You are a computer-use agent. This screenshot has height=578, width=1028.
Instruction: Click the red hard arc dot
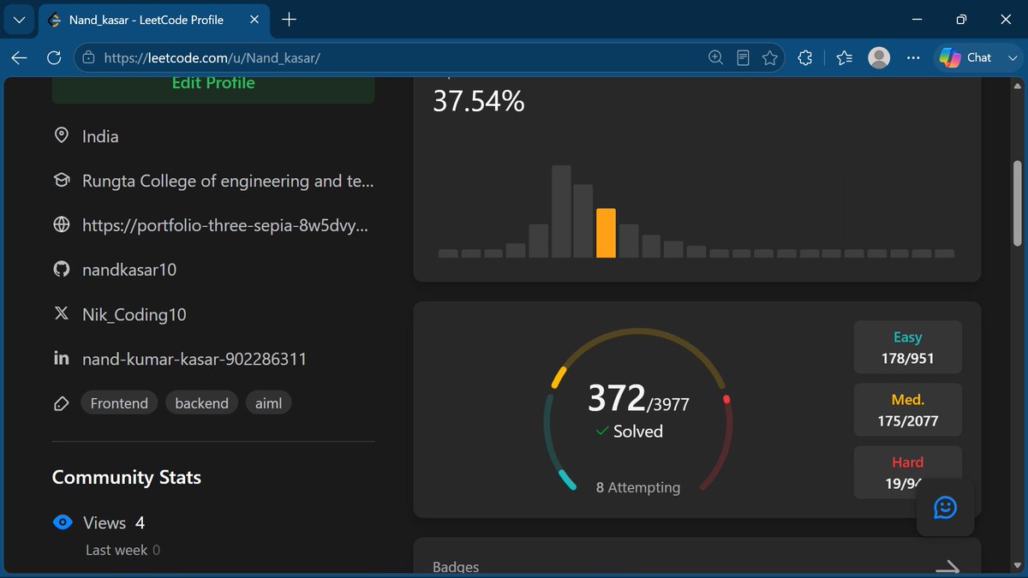(x=726, y=399)
